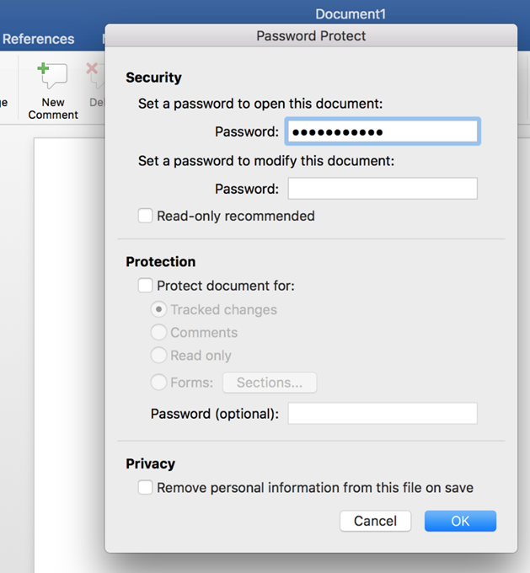Open the Sections... button
This screenshot has height=573, width=530.
pyautogui.click(x=270, y=383)
